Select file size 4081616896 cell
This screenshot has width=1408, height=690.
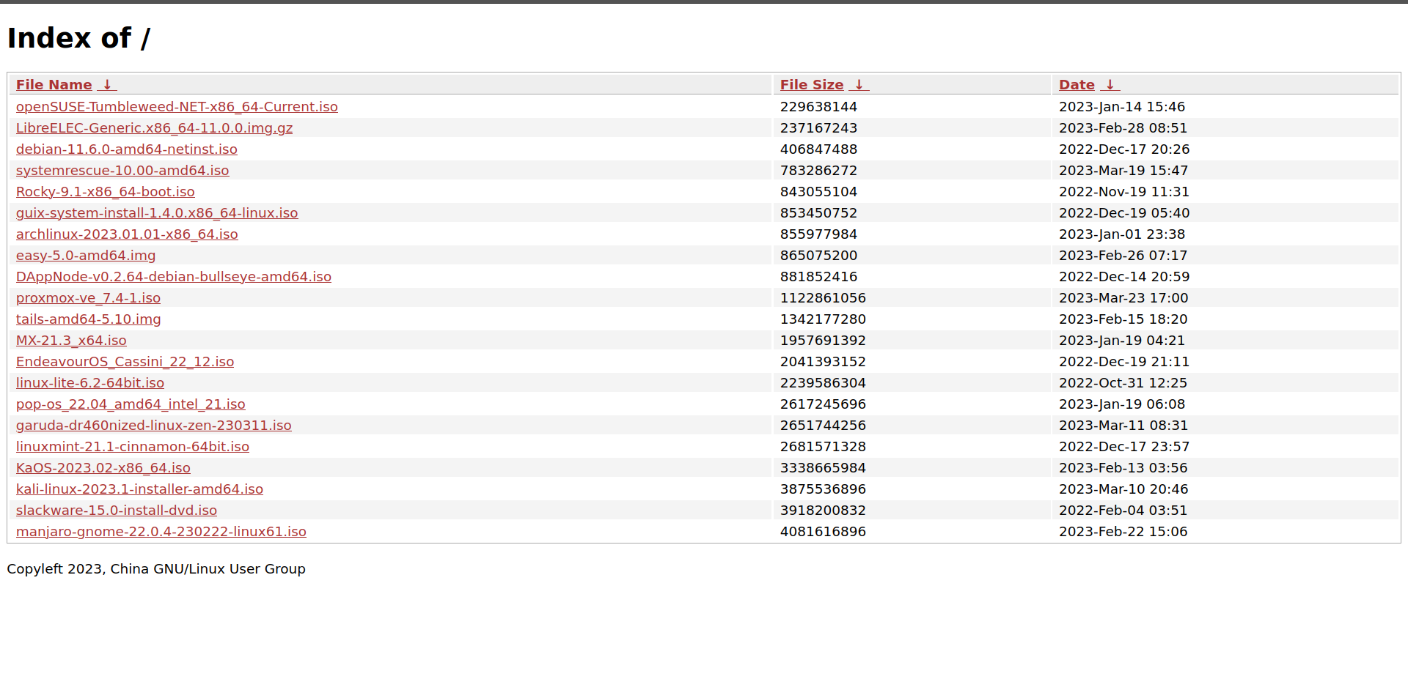912,532
